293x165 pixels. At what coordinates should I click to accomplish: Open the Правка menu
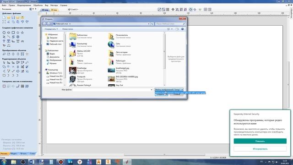[x=11, y=5]
